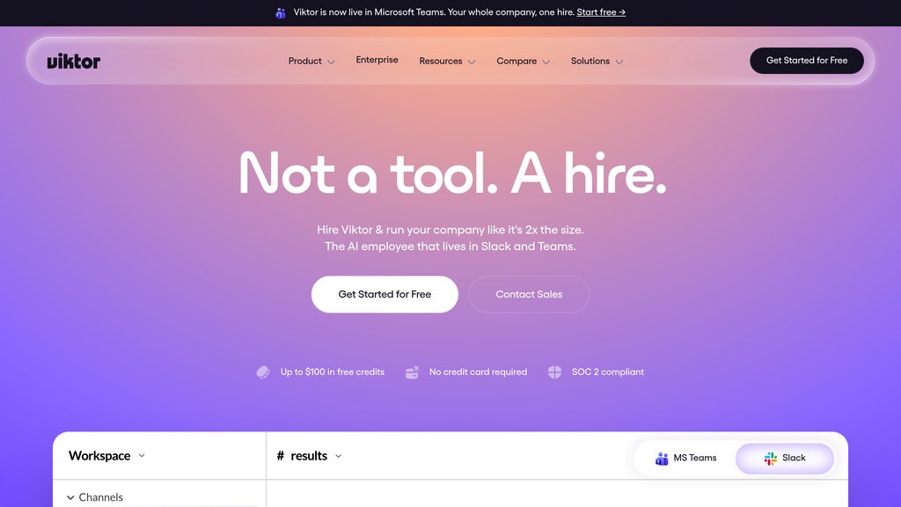
Task: Click the 'No credit card required' text
Action: click(478, 372)
